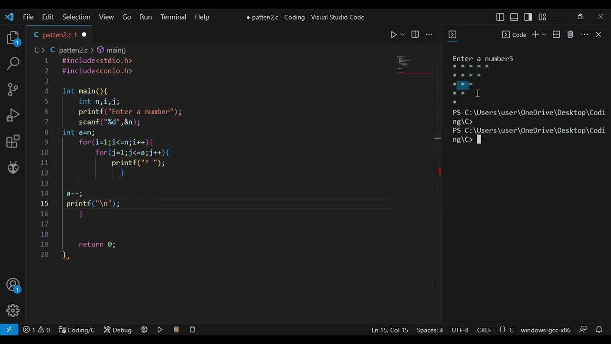Click the status bar trash clean icon
This screenshot has width=611, height=344.
[x=176, y=330]
